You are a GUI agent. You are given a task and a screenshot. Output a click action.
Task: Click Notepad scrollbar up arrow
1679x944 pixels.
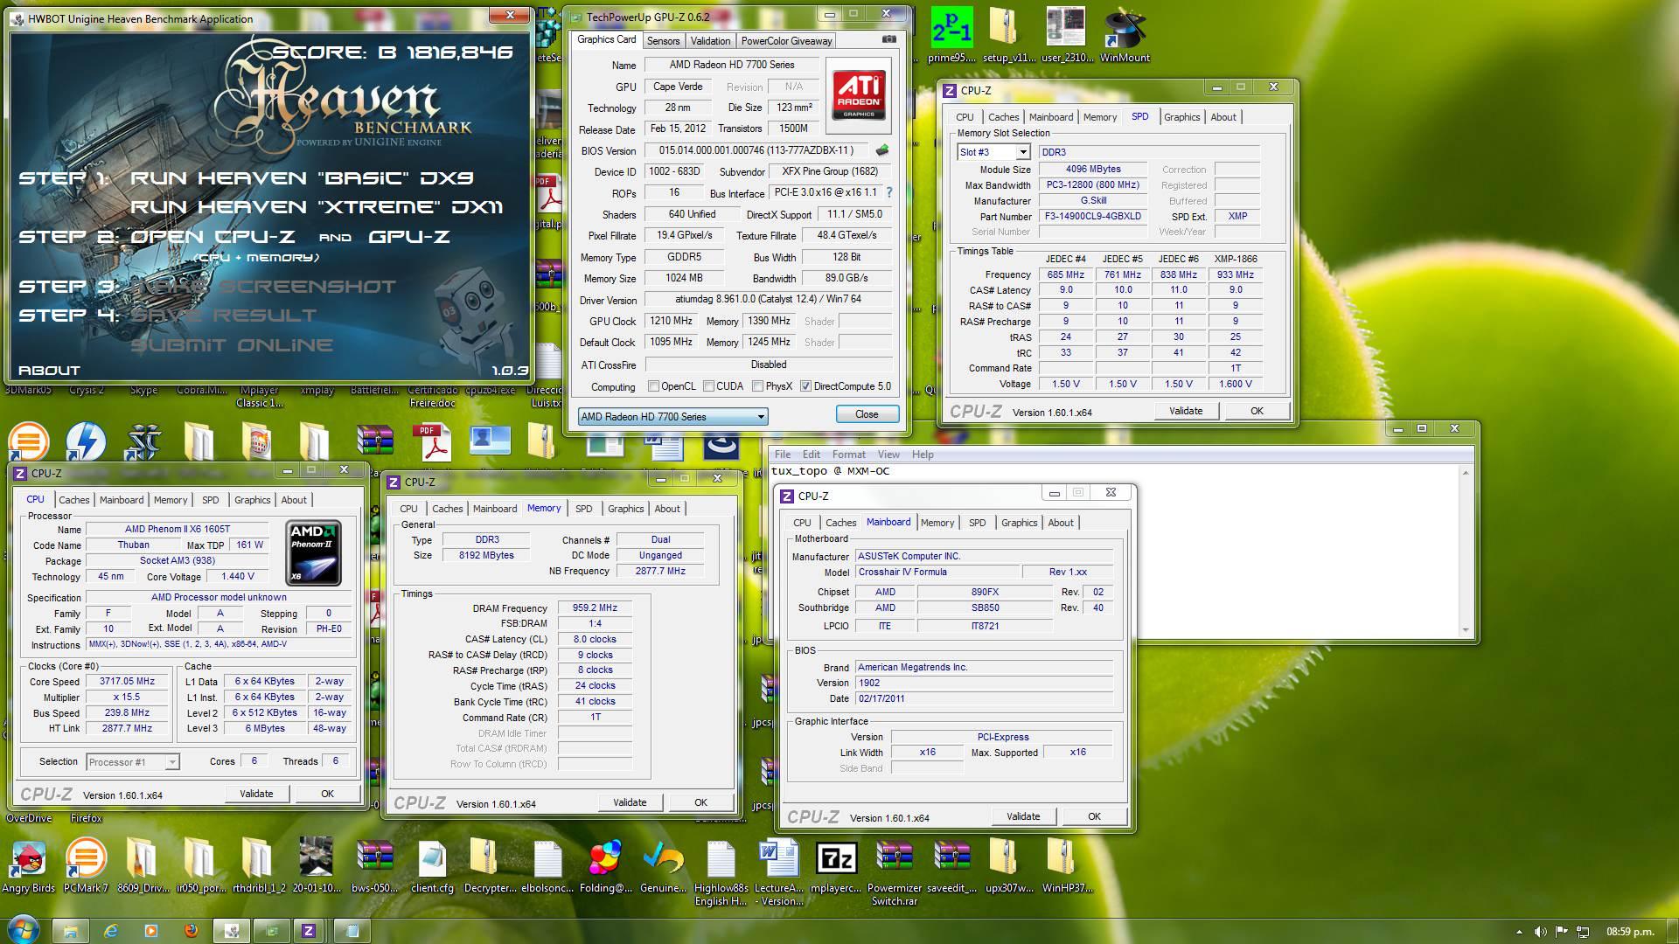pos(1467,473)
